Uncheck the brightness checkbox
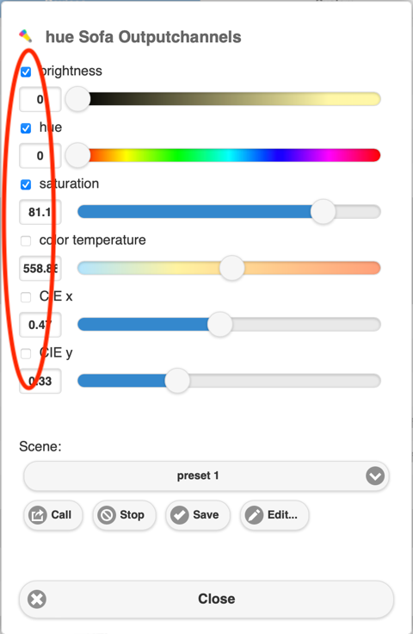 pos(26,72)
